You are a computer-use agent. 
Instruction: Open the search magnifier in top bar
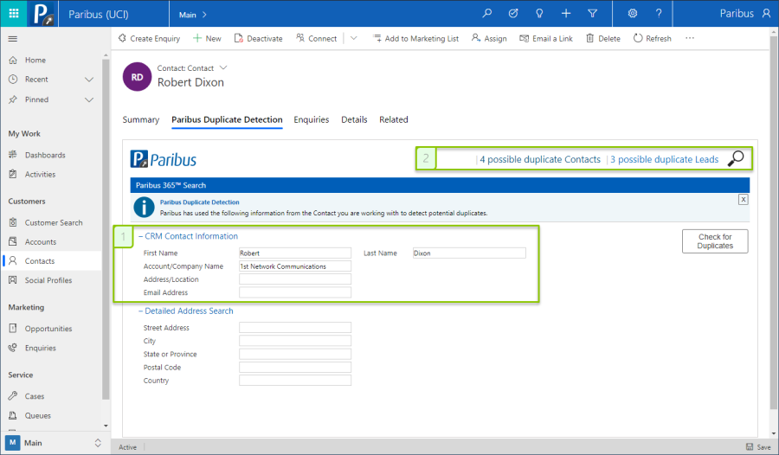pyautogui.click(x=486, y=14)
